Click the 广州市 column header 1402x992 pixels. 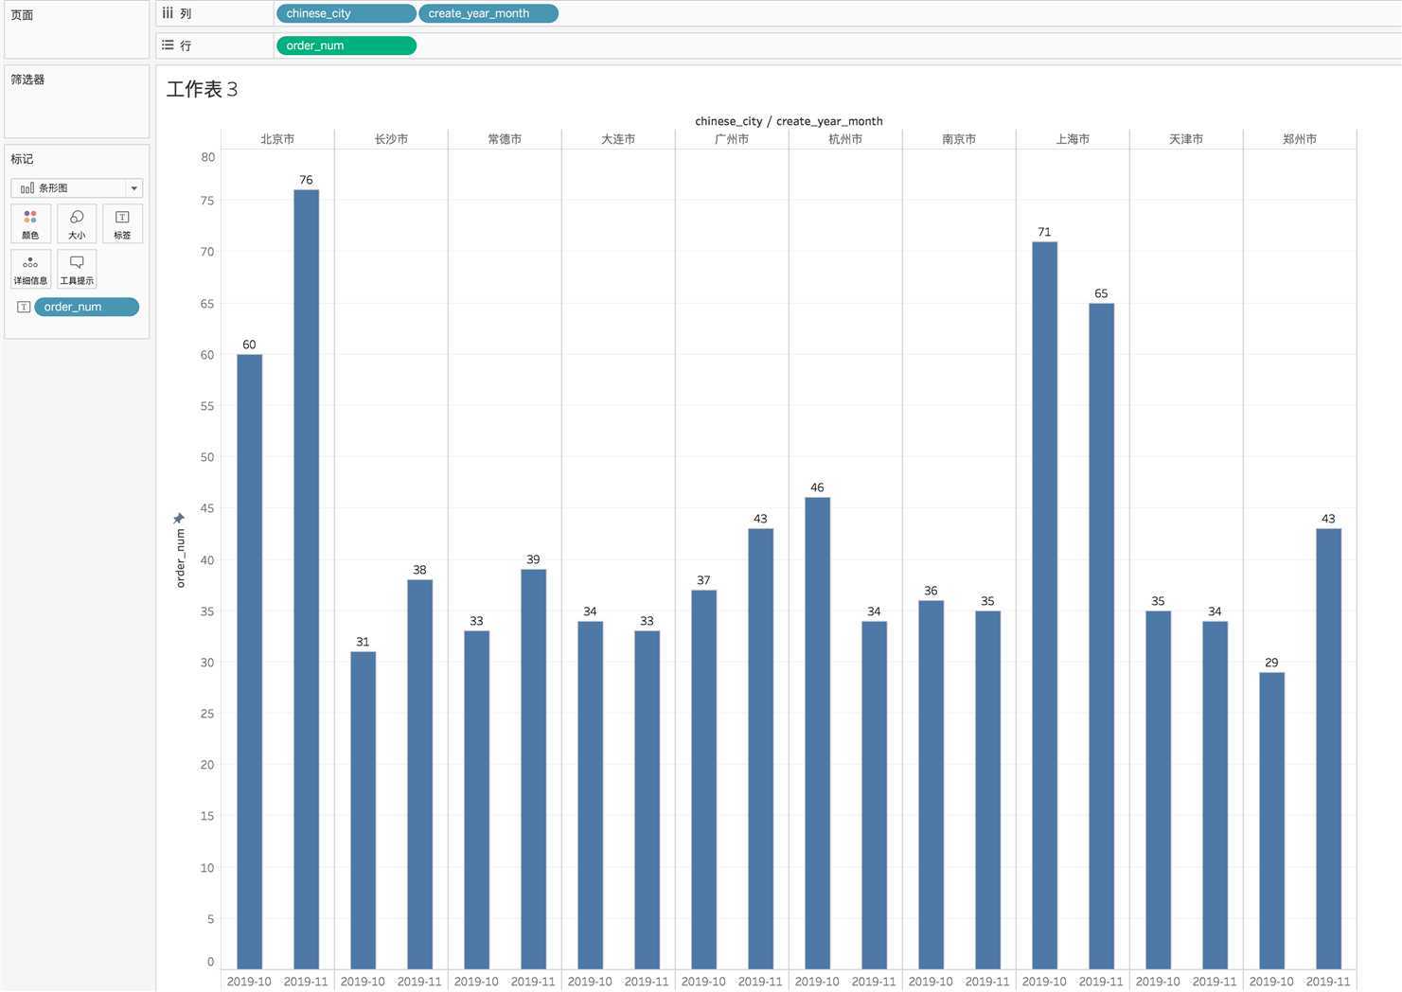[732, 139]
